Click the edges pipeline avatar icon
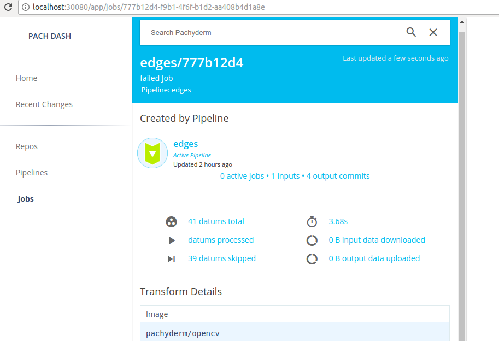 (152, 153)
